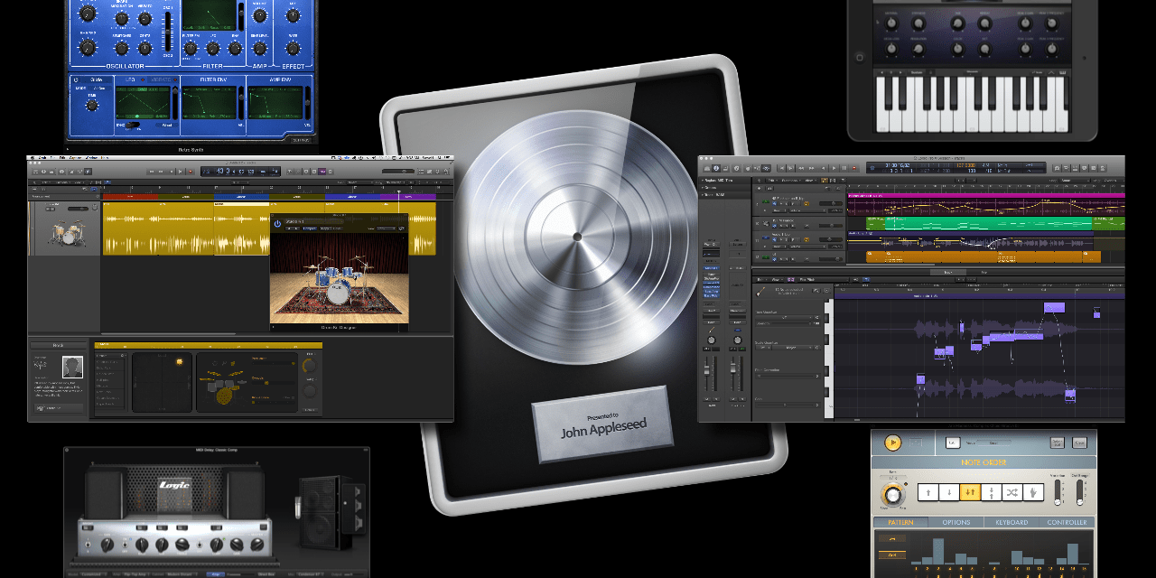
Task: Click Record in the left Logic window transport
Action: tap(191, 172)
